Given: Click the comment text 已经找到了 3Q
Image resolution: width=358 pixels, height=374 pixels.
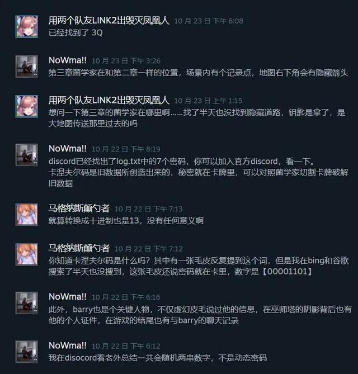Looking at the screenshot, I should click(76, 32).
